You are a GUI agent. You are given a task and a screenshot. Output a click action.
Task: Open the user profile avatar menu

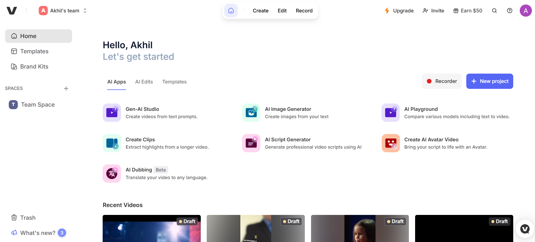[x=525, y=11]
